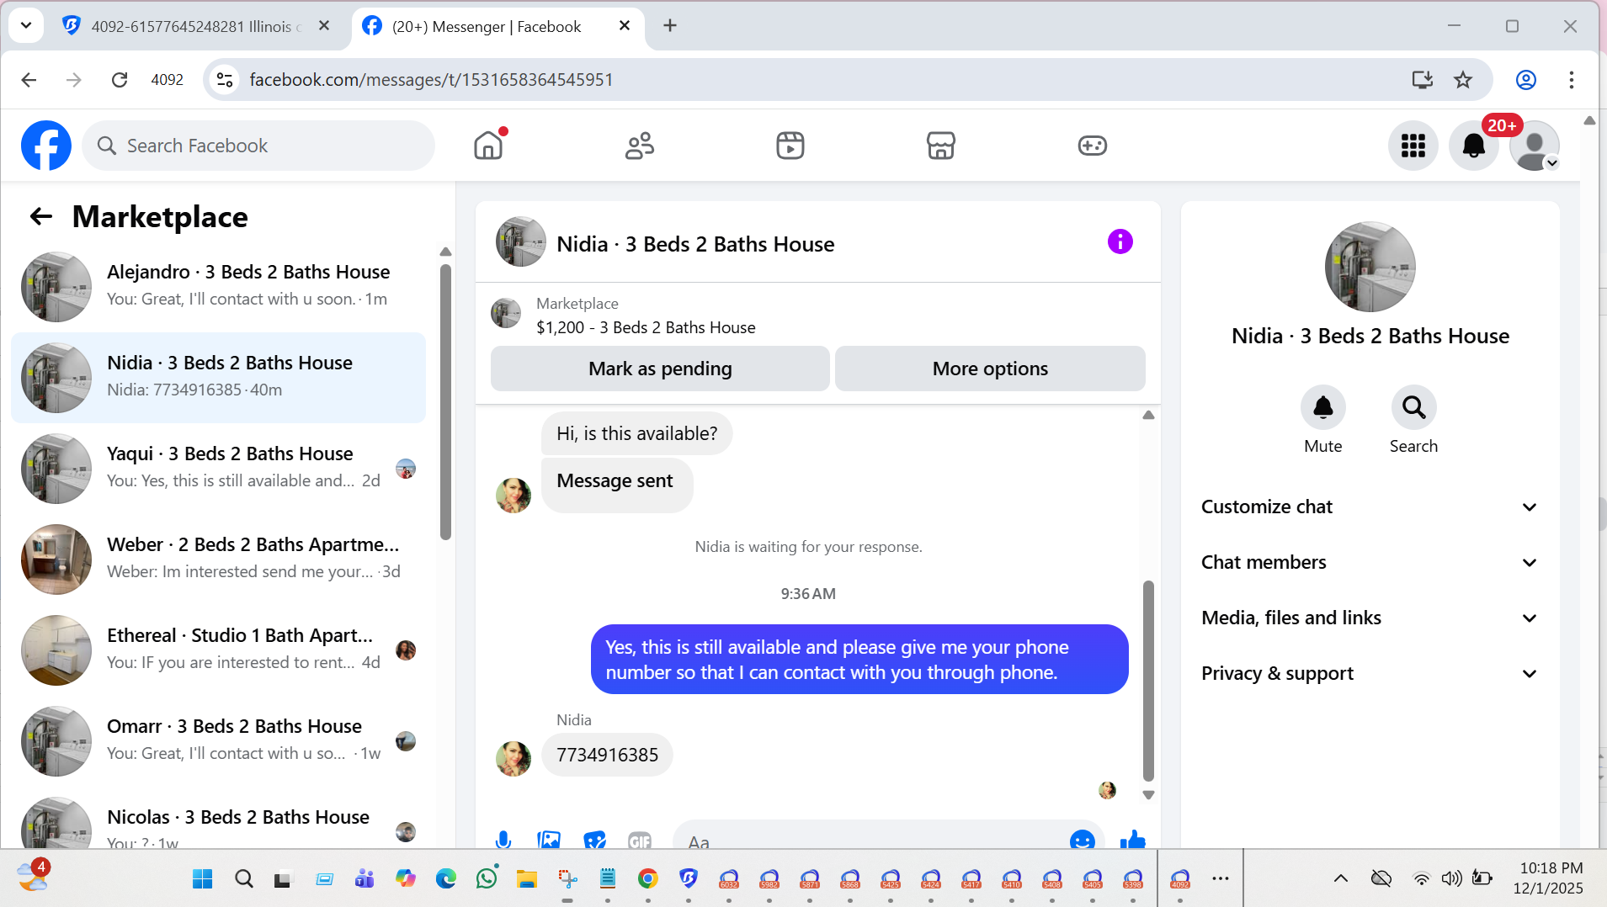Expand Chat members section

(x=1370, y=562)
